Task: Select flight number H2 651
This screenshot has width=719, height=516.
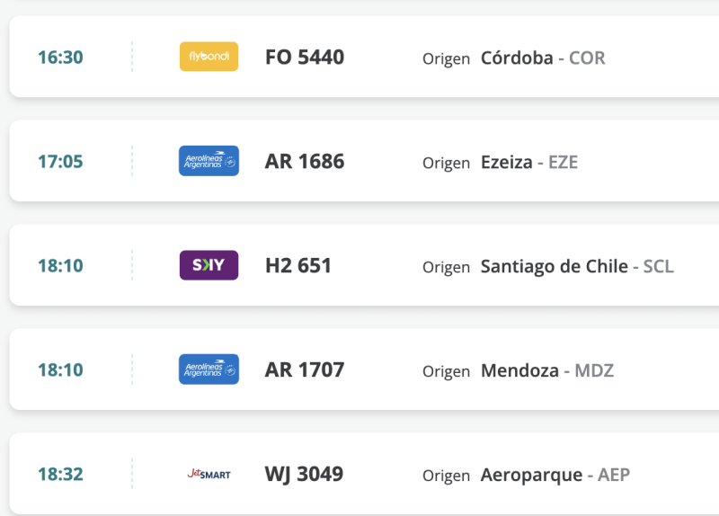Action: (x=298, y=266)
